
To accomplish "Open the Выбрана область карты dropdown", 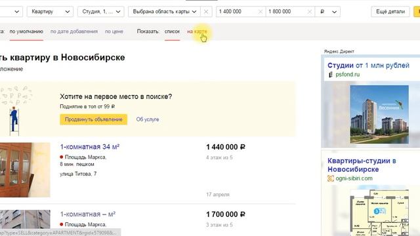I will 164,12.
